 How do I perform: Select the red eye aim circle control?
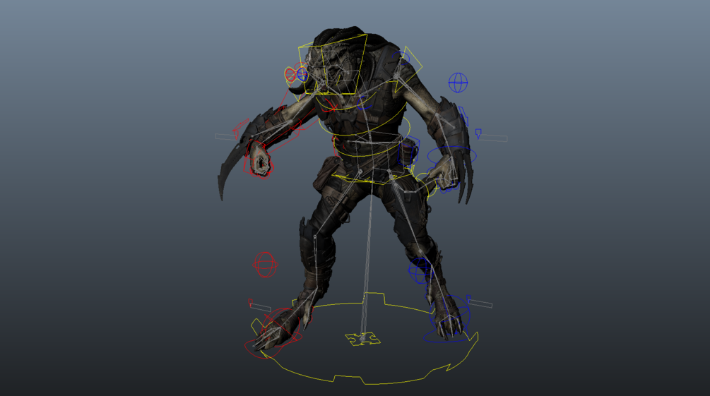click(290, 74)
